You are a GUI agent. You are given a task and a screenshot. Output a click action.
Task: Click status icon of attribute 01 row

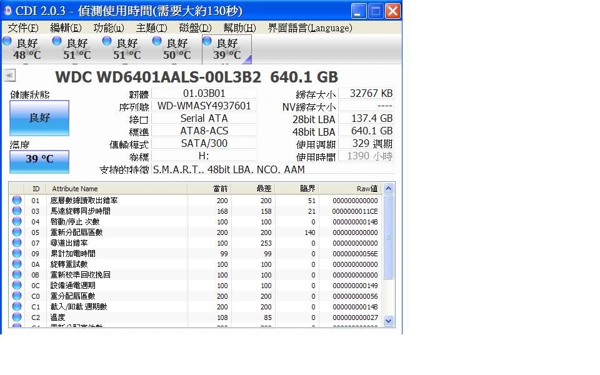point(17,200)
